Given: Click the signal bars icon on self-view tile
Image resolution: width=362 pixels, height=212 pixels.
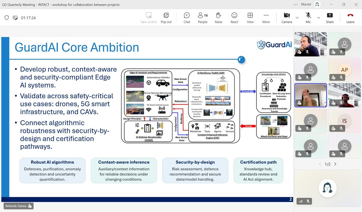Looking at the screenshot, I should tap(300, 201).
